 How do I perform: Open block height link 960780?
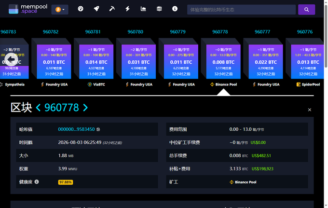(x=136, y=32)
